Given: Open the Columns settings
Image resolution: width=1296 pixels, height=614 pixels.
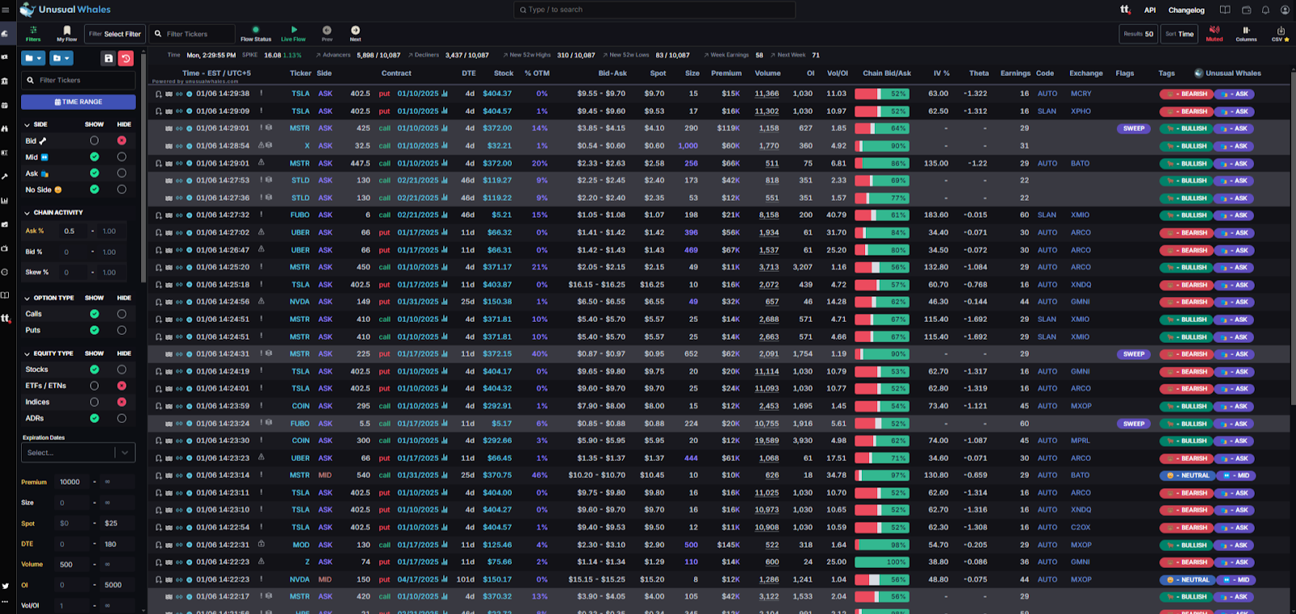Looking at the screenshot, I should tap(1247, 33).
